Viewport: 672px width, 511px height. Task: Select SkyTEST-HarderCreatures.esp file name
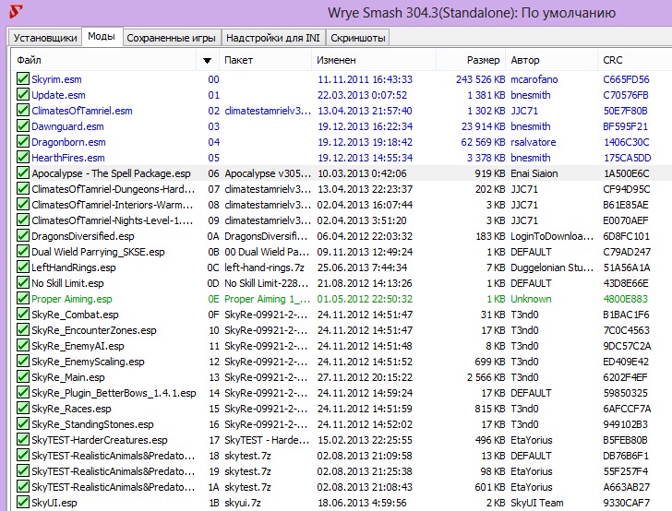pos(100,440)
